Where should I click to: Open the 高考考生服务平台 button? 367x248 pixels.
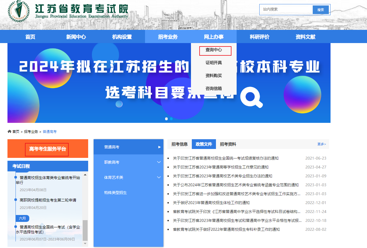(47, 149)
